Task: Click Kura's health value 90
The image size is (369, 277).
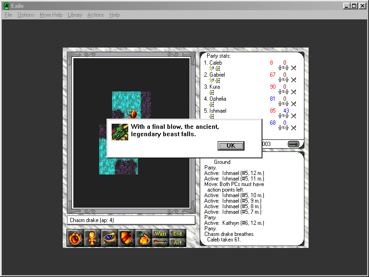Action: [273, 87]
